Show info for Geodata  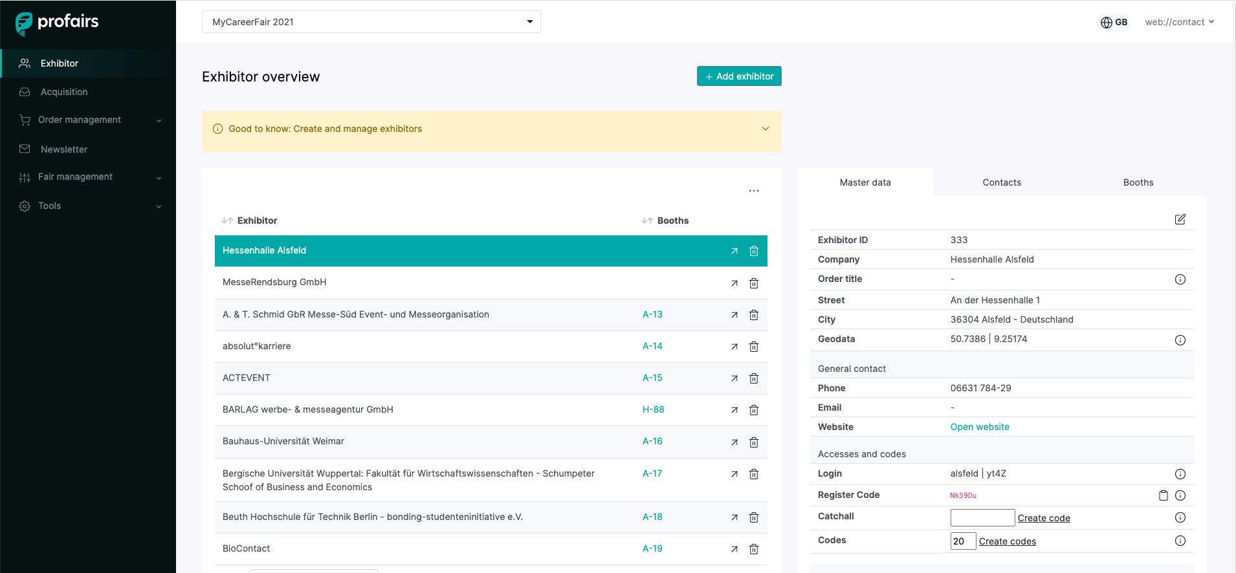pos(1180,340)
